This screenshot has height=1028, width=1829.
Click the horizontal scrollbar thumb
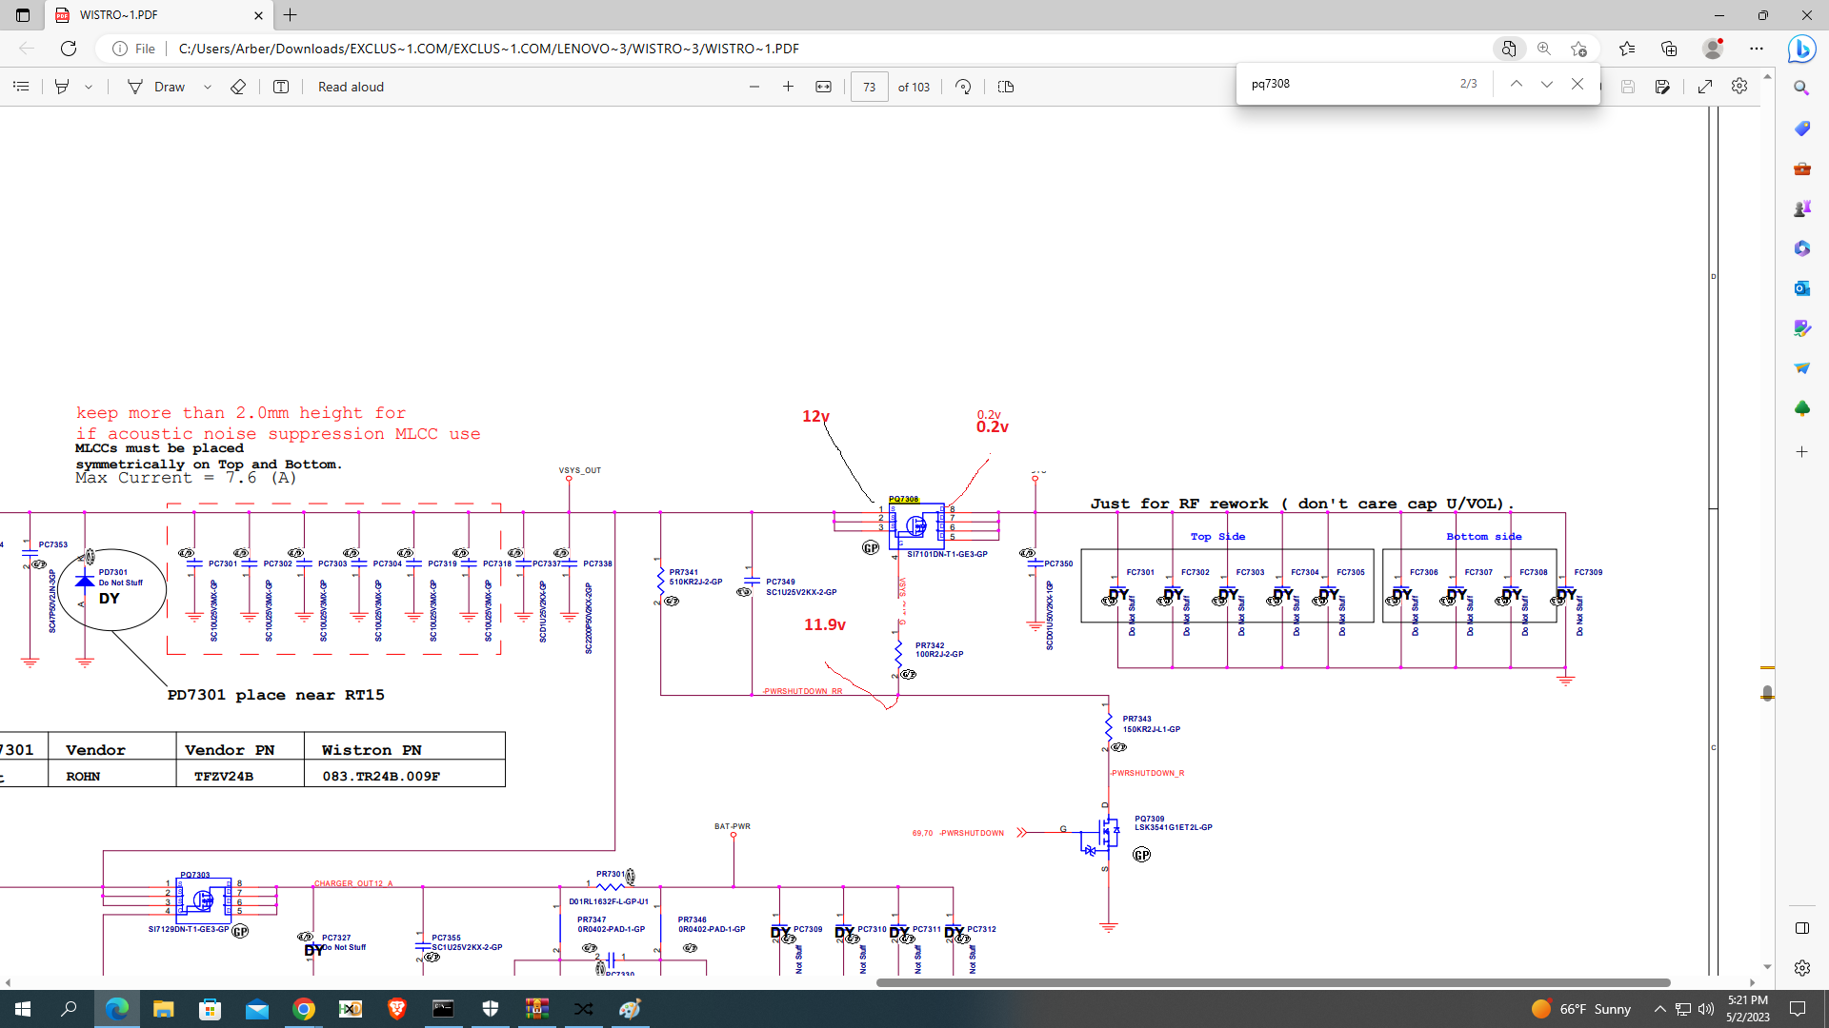1273,982
